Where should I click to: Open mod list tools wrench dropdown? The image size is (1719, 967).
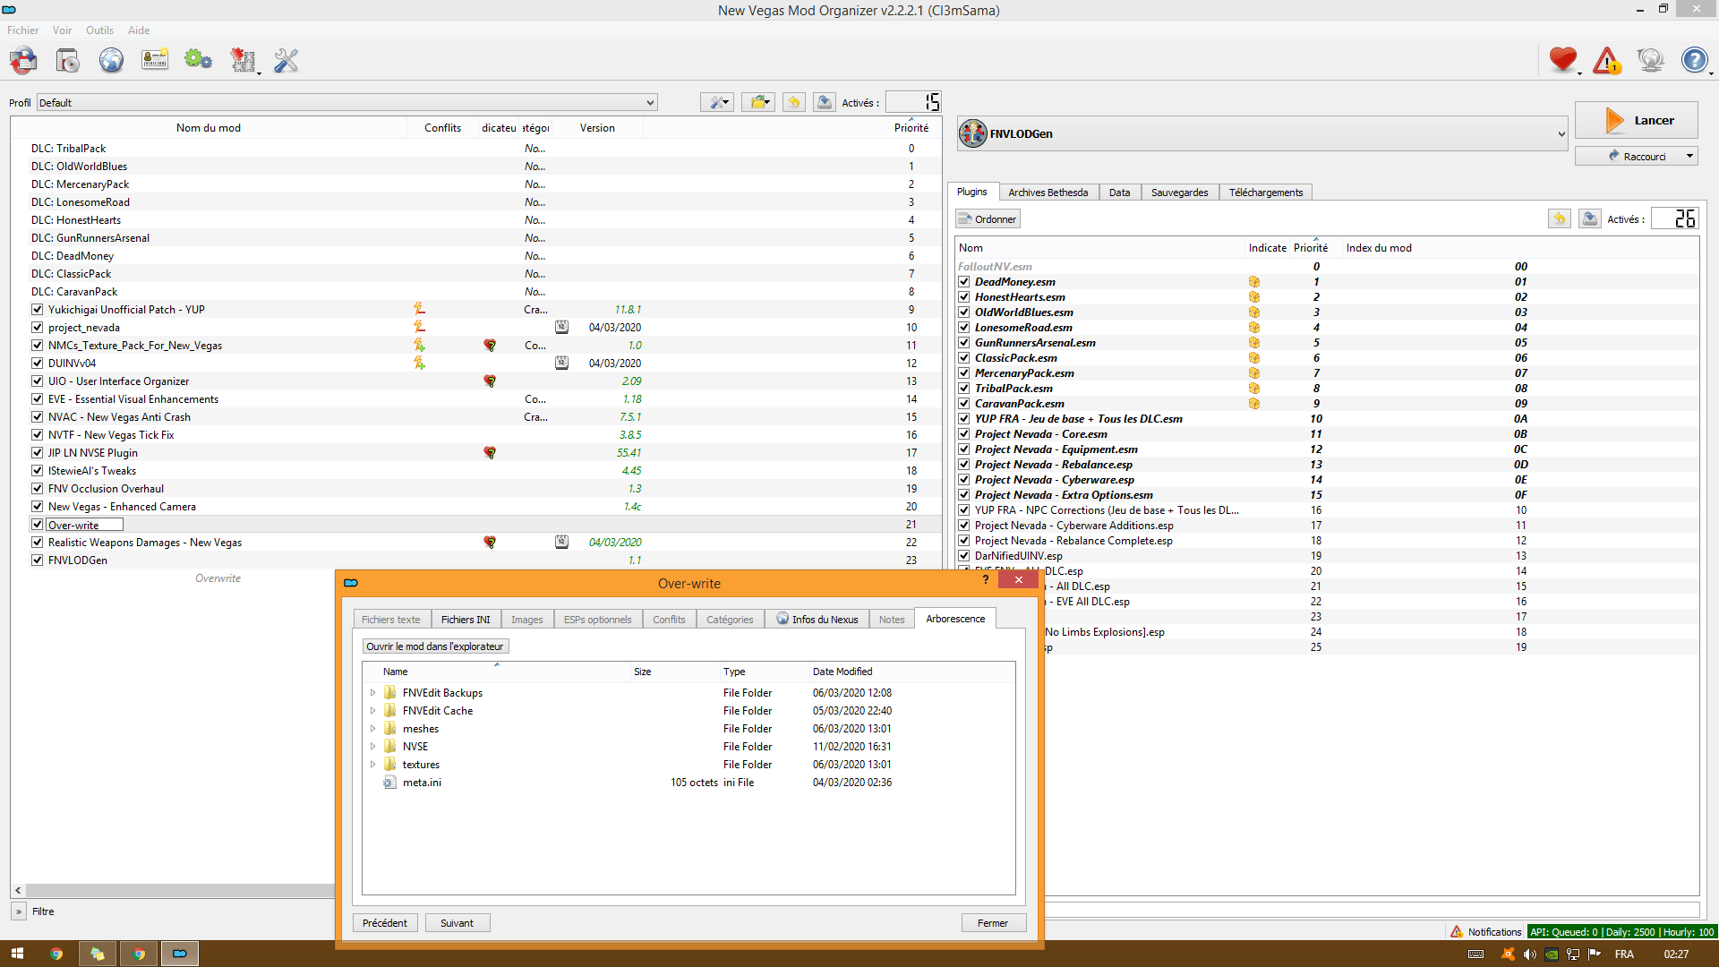point(717,102)
